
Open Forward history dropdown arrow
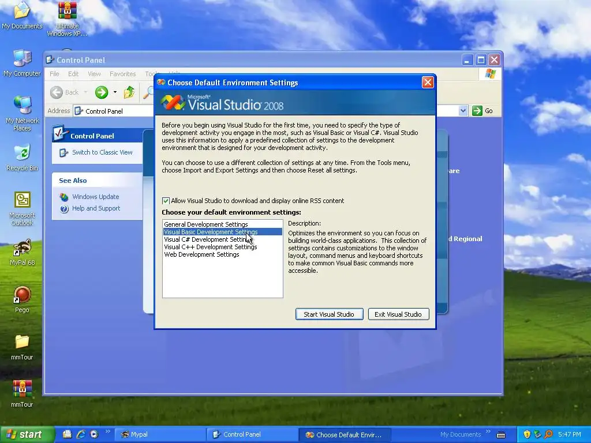(x=115, y=92)
